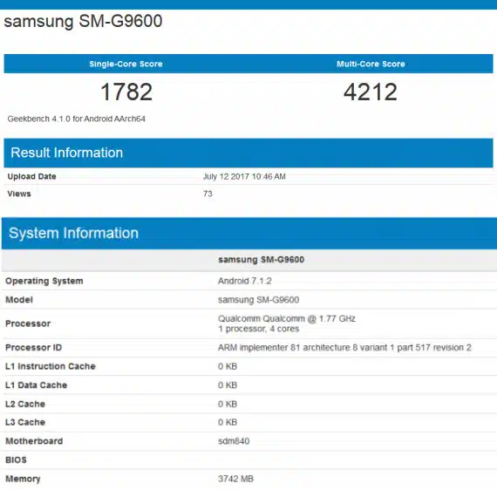This screenshot has width=497, height=490.
Task: Select the Qualcomm 1.77 GHz processor text
Action: 287,318
